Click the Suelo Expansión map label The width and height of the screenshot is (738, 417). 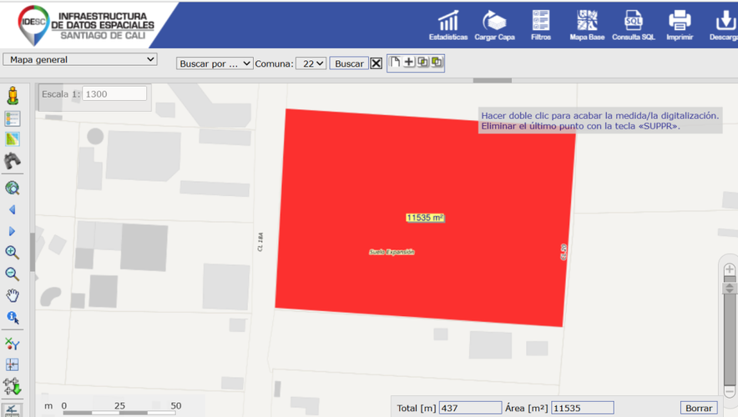click(x=392, y=252)
